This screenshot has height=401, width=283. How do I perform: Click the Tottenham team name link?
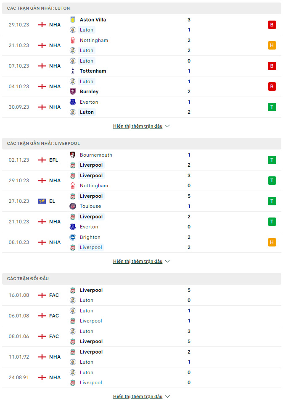pyautogui.click(x=93, y=71)
